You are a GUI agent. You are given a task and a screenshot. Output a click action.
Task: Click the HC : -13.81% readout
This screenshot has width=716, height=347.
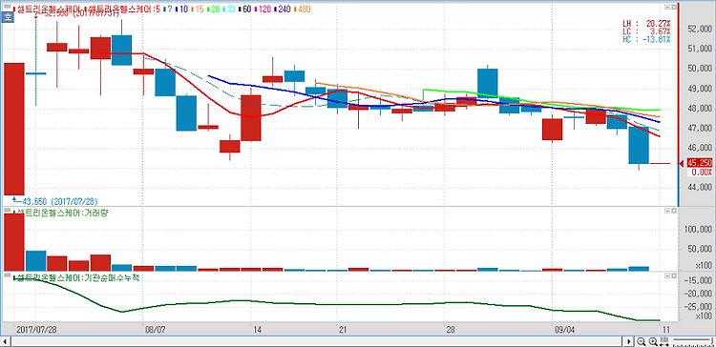[646, 39]
